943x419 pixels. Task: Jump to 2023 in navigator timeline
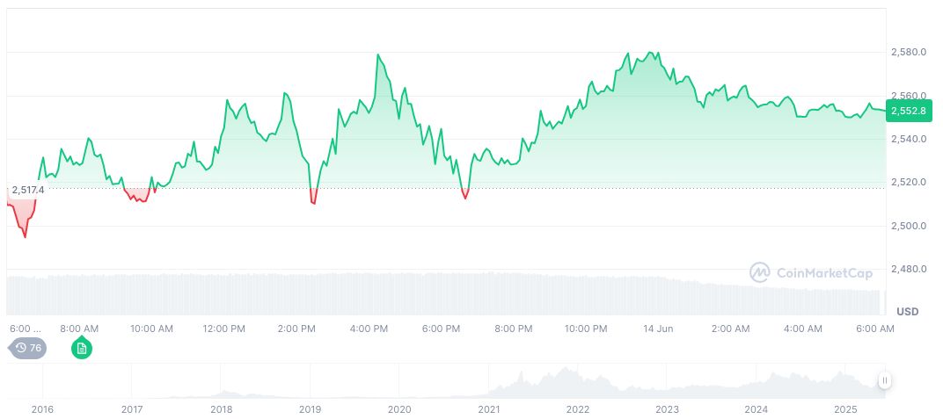pyautogui.click(x=667, y=409)
